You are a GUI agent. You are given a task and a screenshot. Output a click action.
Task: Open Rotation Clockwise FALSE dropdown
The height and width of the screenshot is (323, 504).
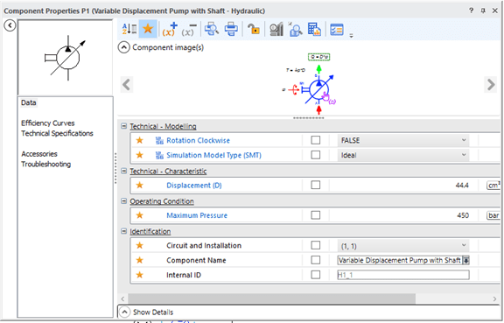tap(403, 140)
